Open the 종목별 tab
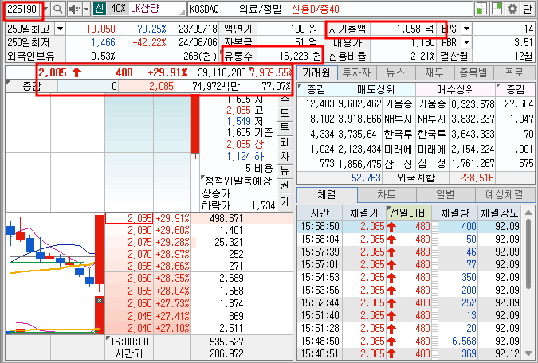Screen dimensions: 538x363 pos(473,73)
